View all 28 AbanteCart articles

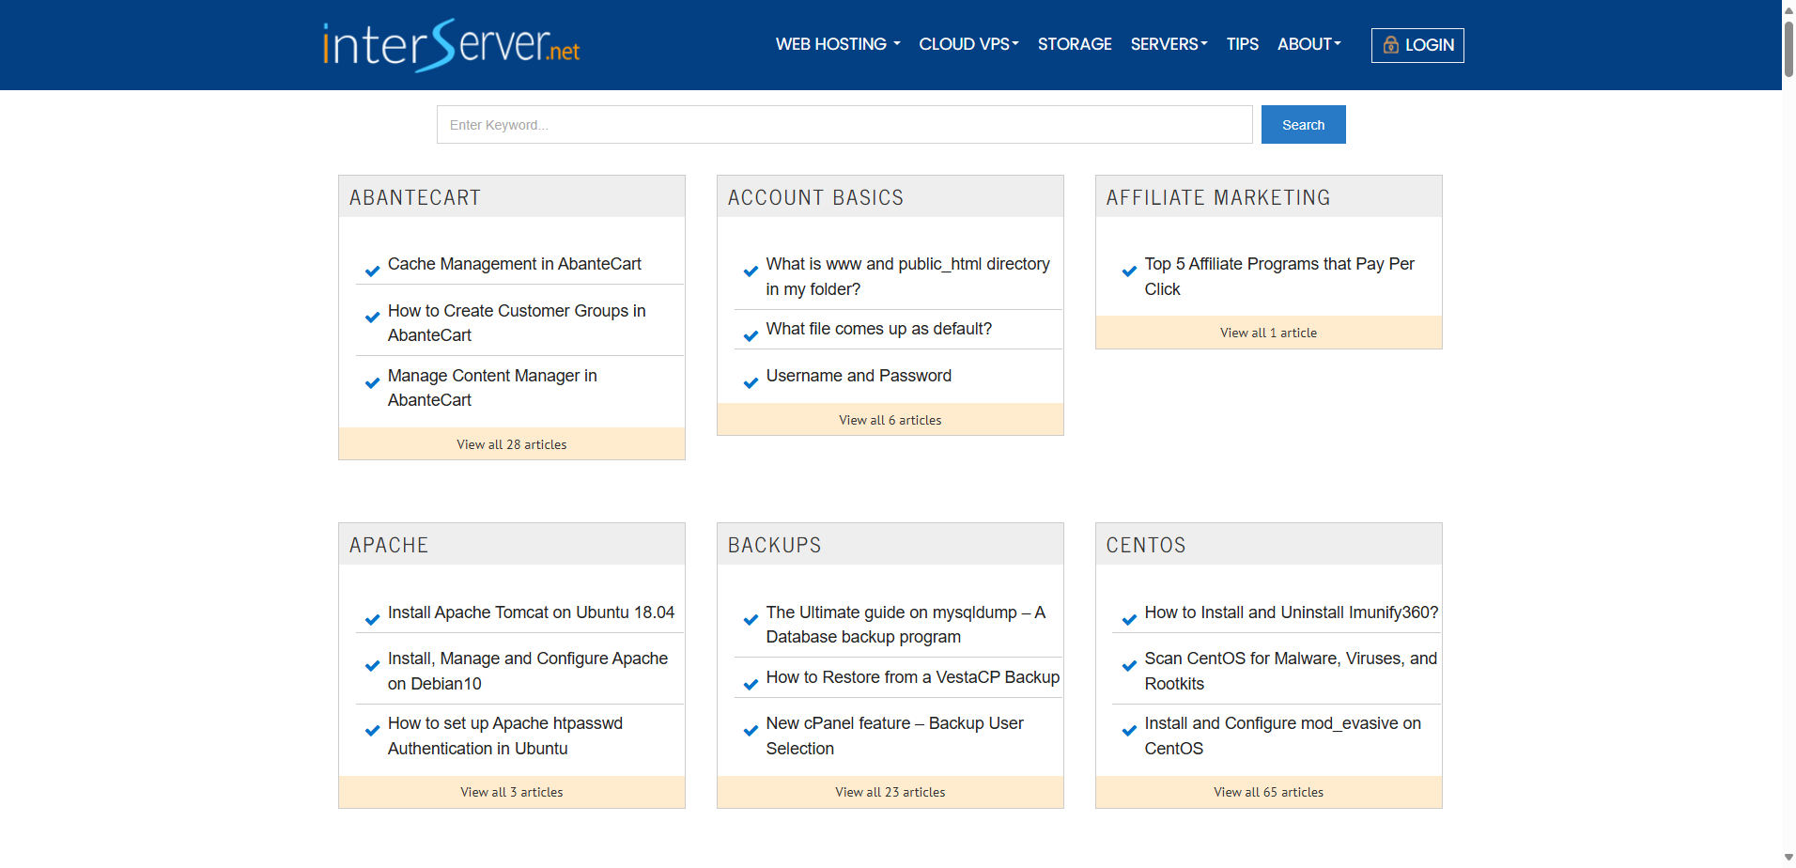512,444
